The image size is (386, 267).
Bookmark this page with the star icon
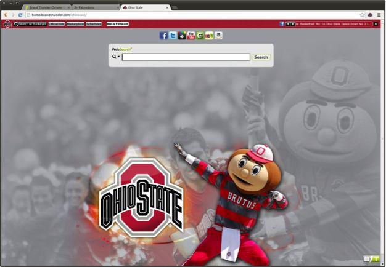[x=362, y=15]
